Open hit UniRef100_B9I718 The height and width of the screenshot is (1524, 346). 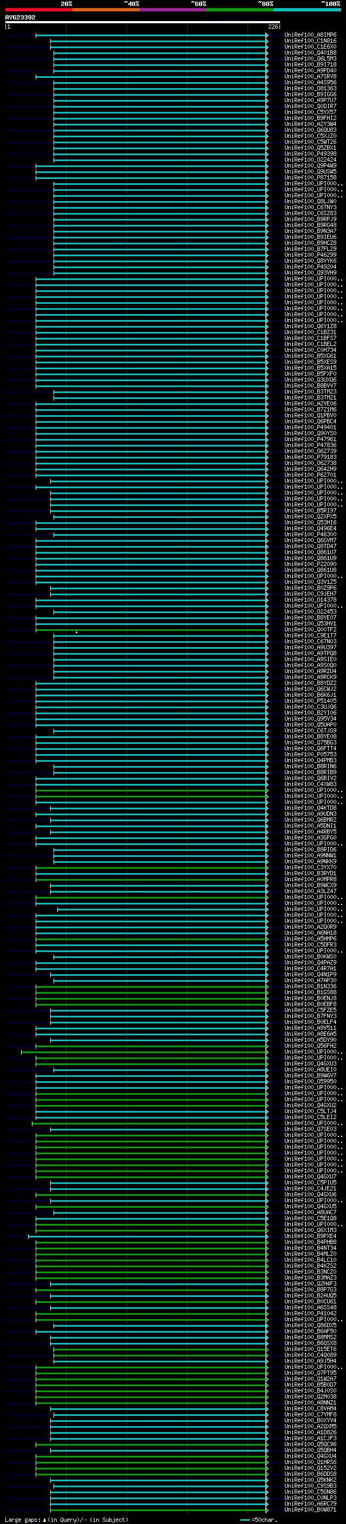coord(310,64)
